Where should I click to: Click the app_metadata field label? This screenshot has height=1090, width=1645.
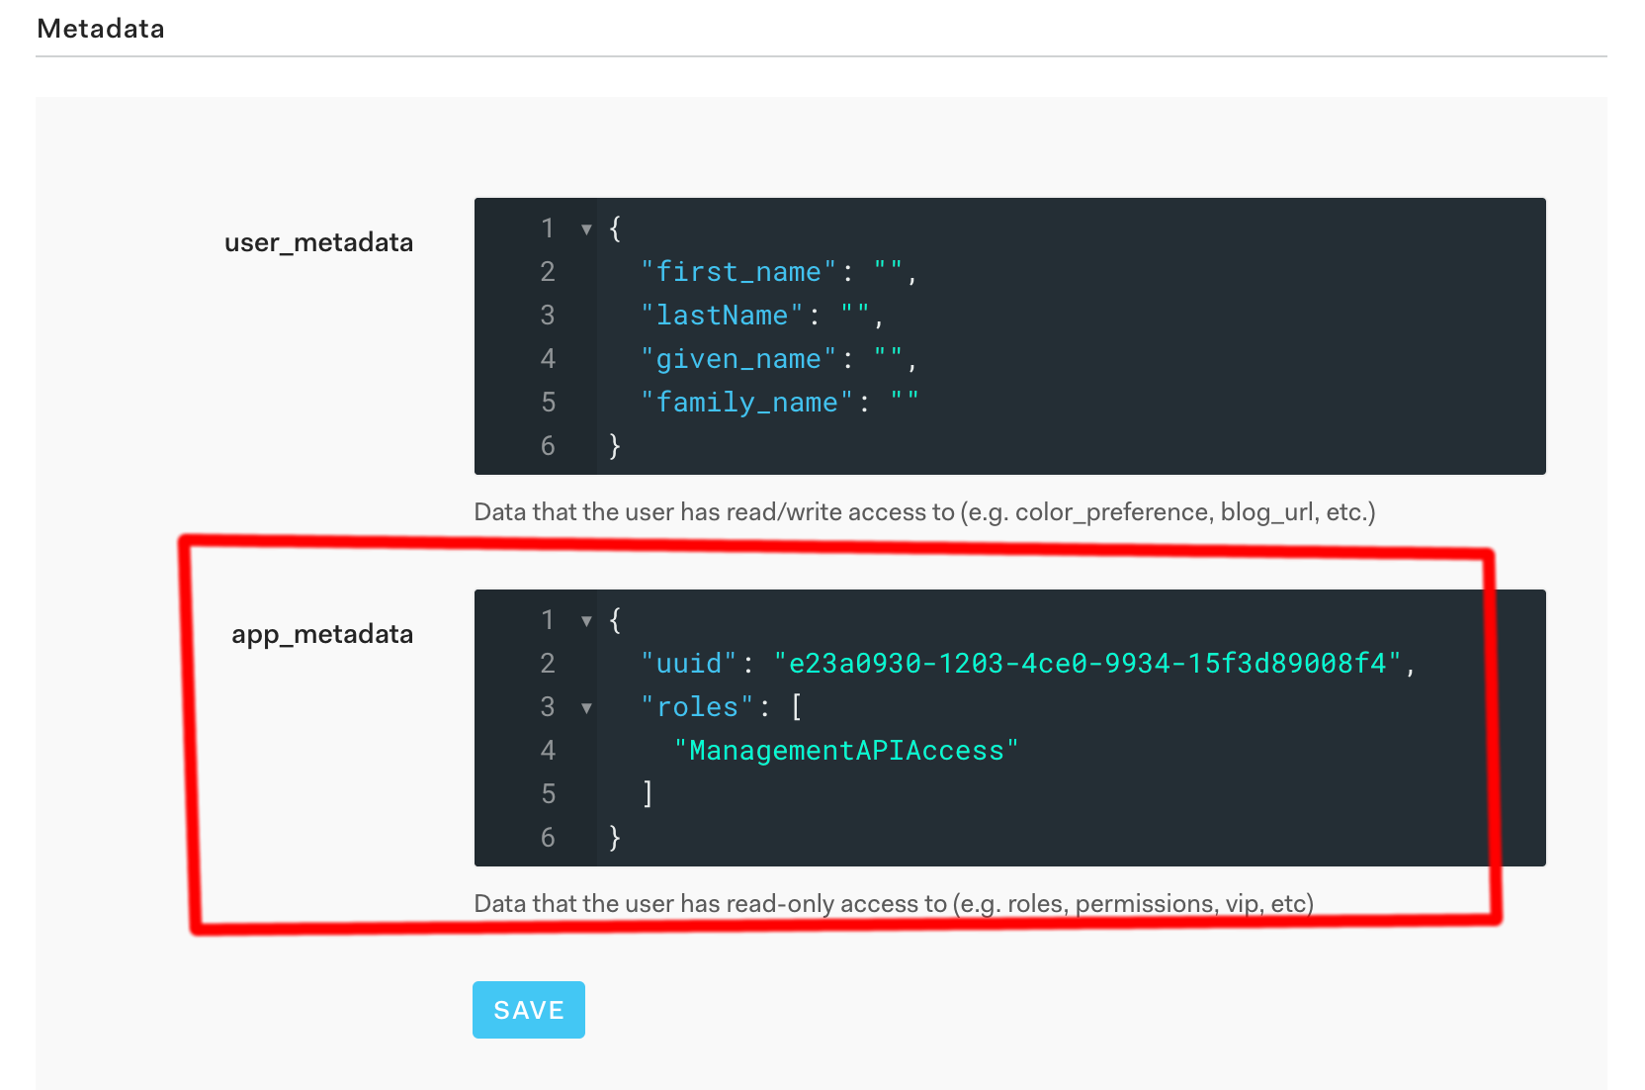click(322, 634)
